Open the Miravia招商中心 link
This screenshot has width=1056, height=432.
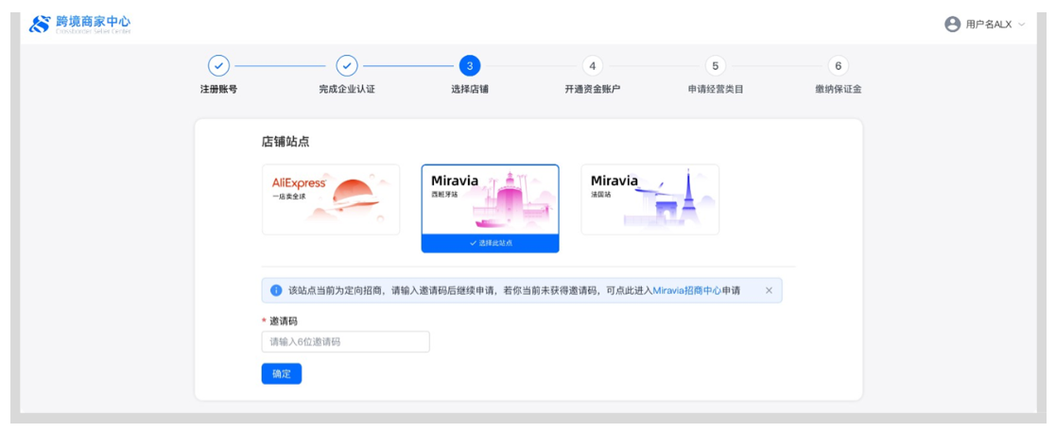click(686, 290)
